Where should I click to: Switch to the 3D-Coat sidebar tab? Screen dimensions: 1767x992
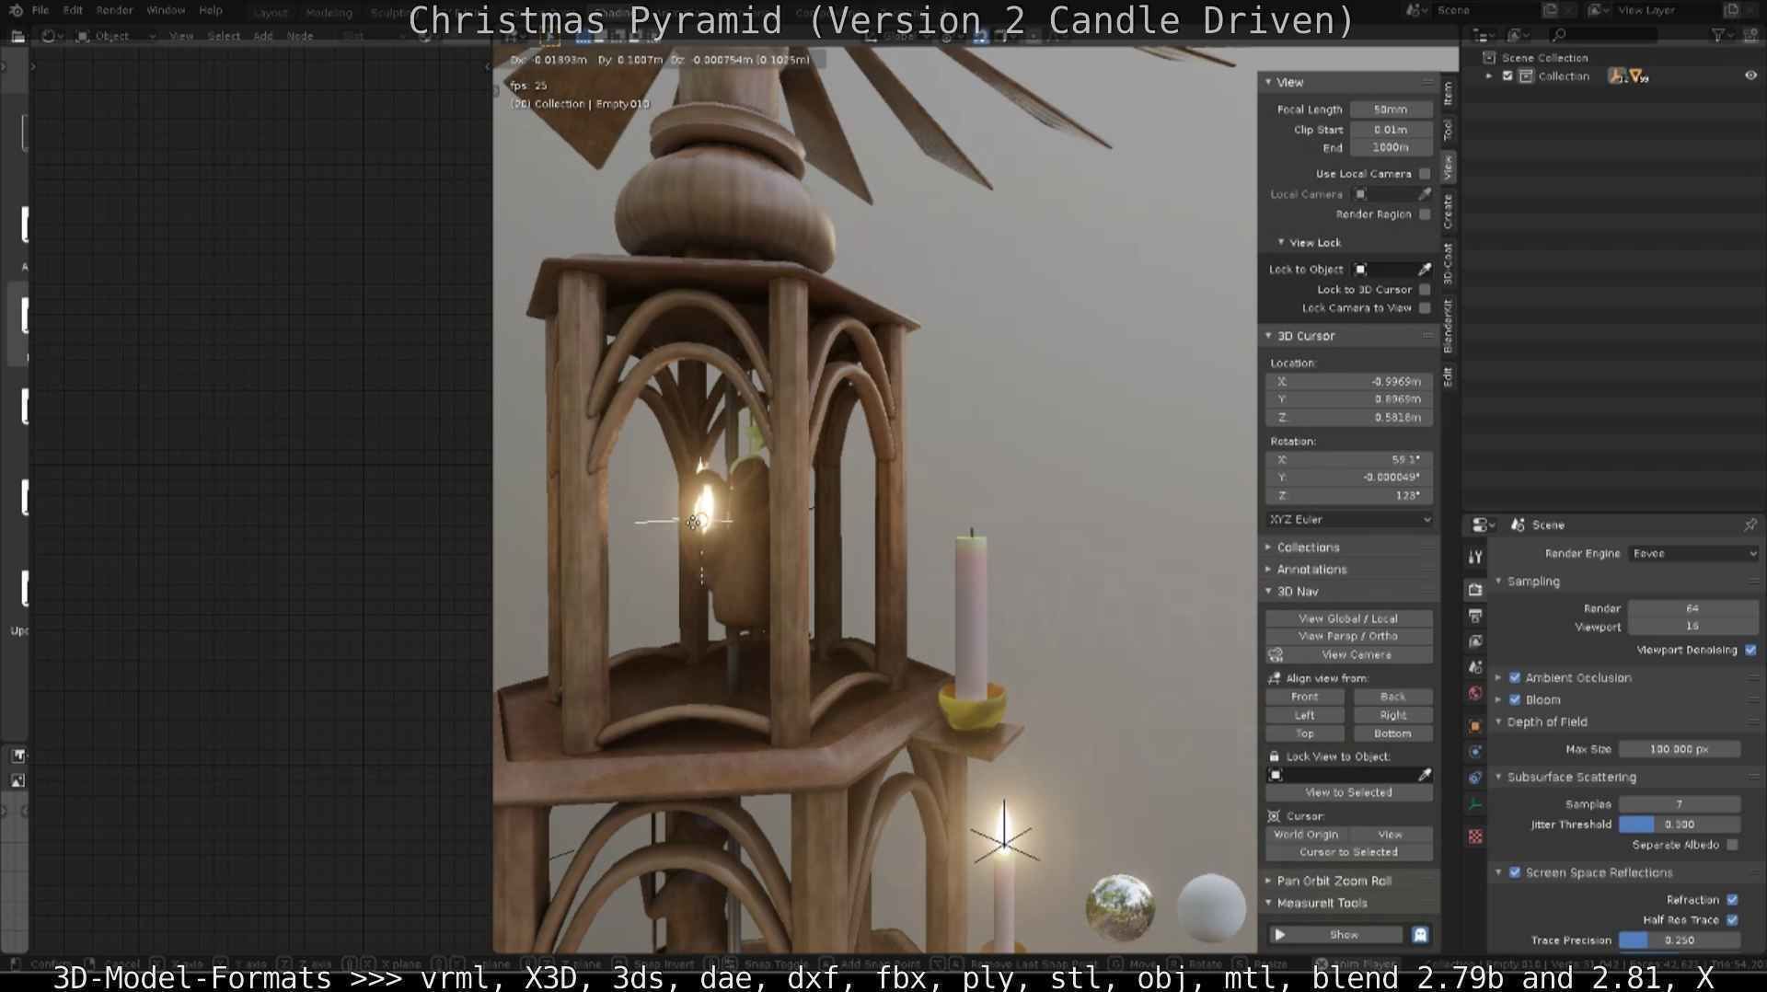(x=1448, y=264)
